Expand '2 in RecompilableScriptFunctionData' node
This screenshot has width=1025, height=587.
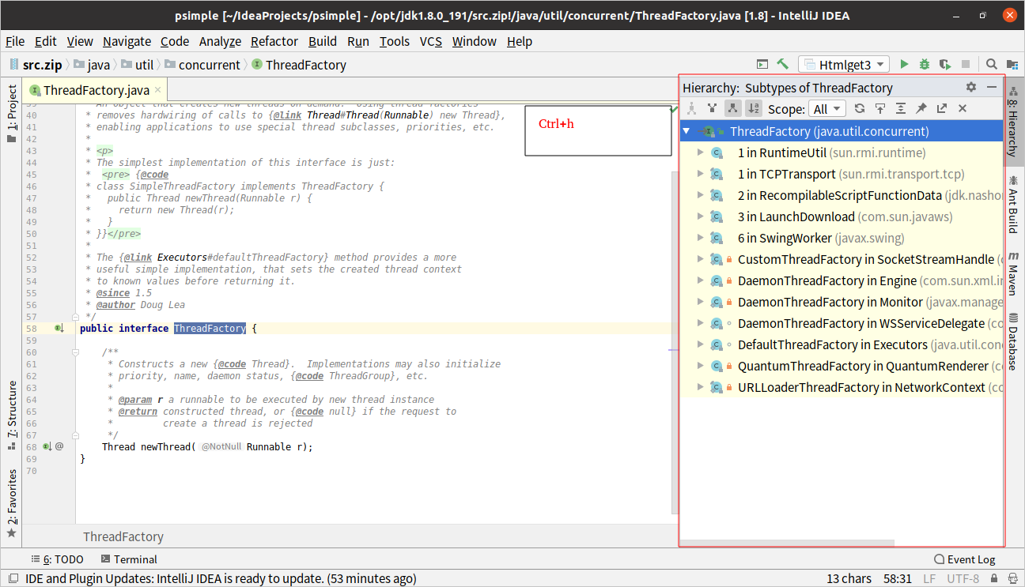coord(700,195)
